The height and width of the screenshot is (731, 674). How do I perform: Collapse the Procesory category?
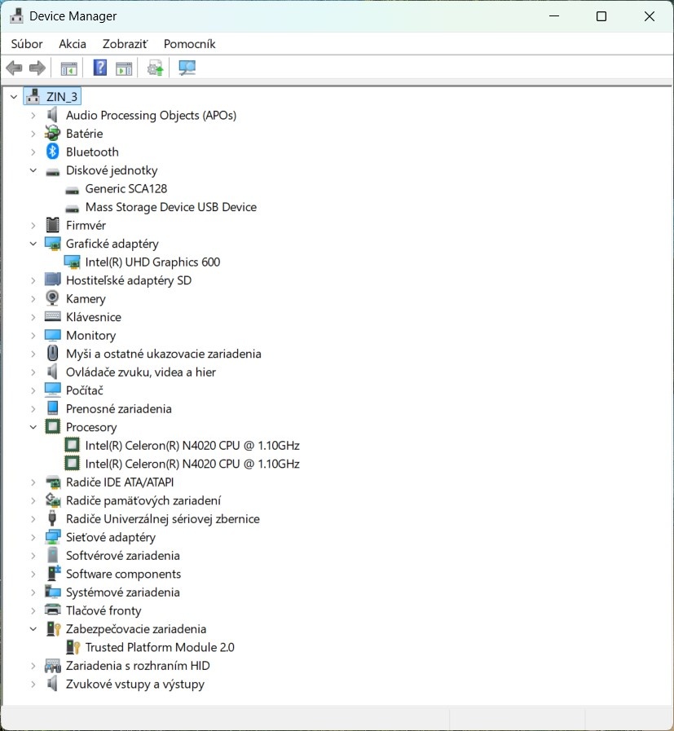33,427
